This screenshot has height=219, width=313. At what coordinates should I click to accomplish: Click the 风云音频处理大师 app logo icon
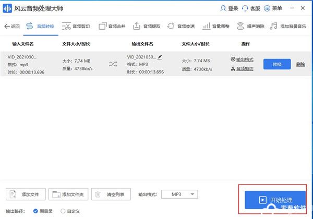[x=7, y=8]
